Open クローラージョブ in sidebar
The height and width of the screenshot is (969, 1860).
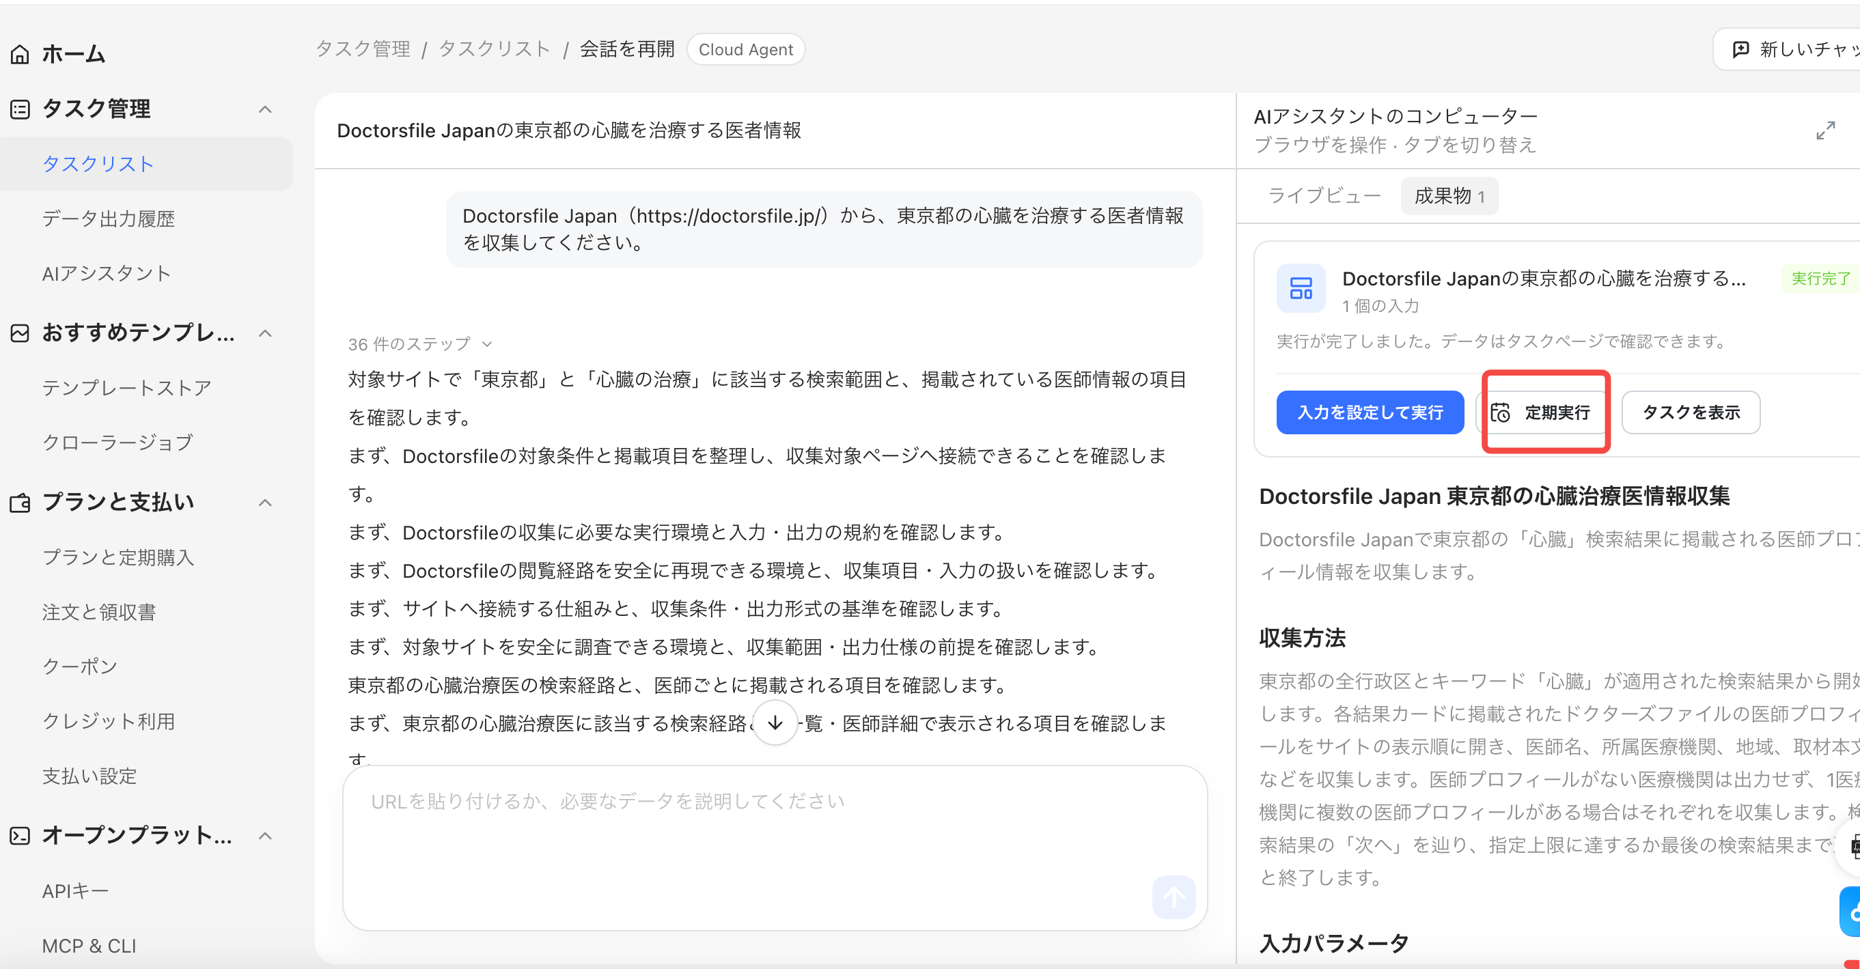tap(117, 442)
